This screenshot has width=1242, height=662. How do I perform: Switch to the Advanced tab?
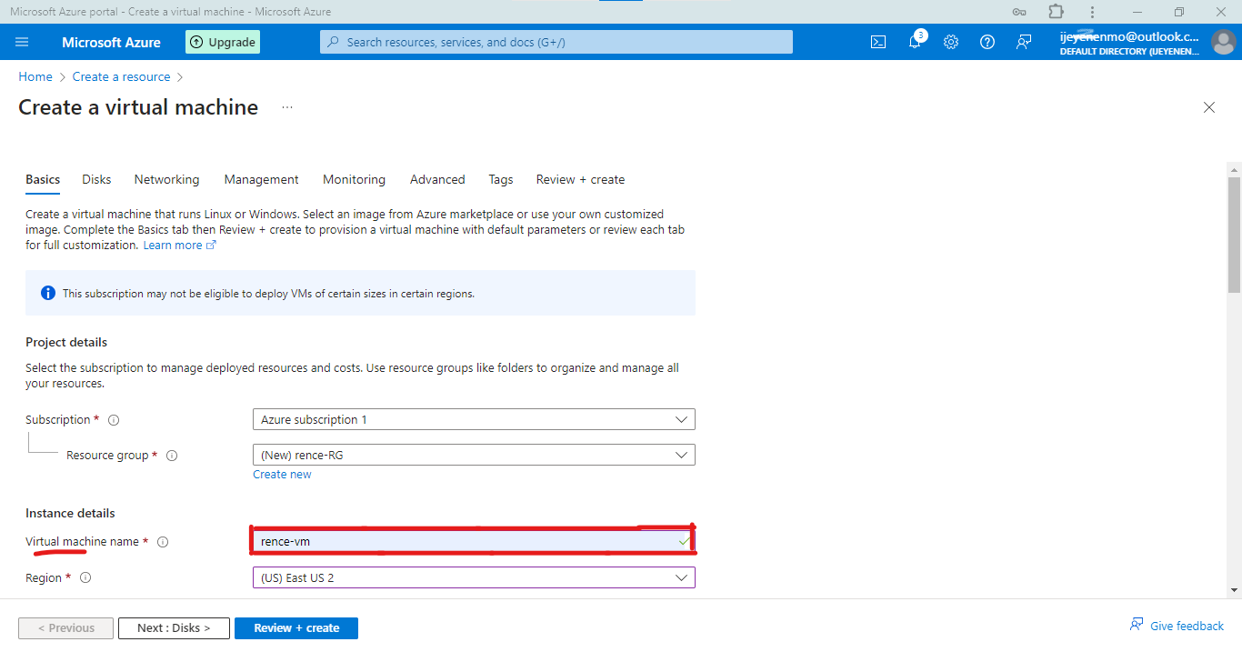[x=437, y=180]
